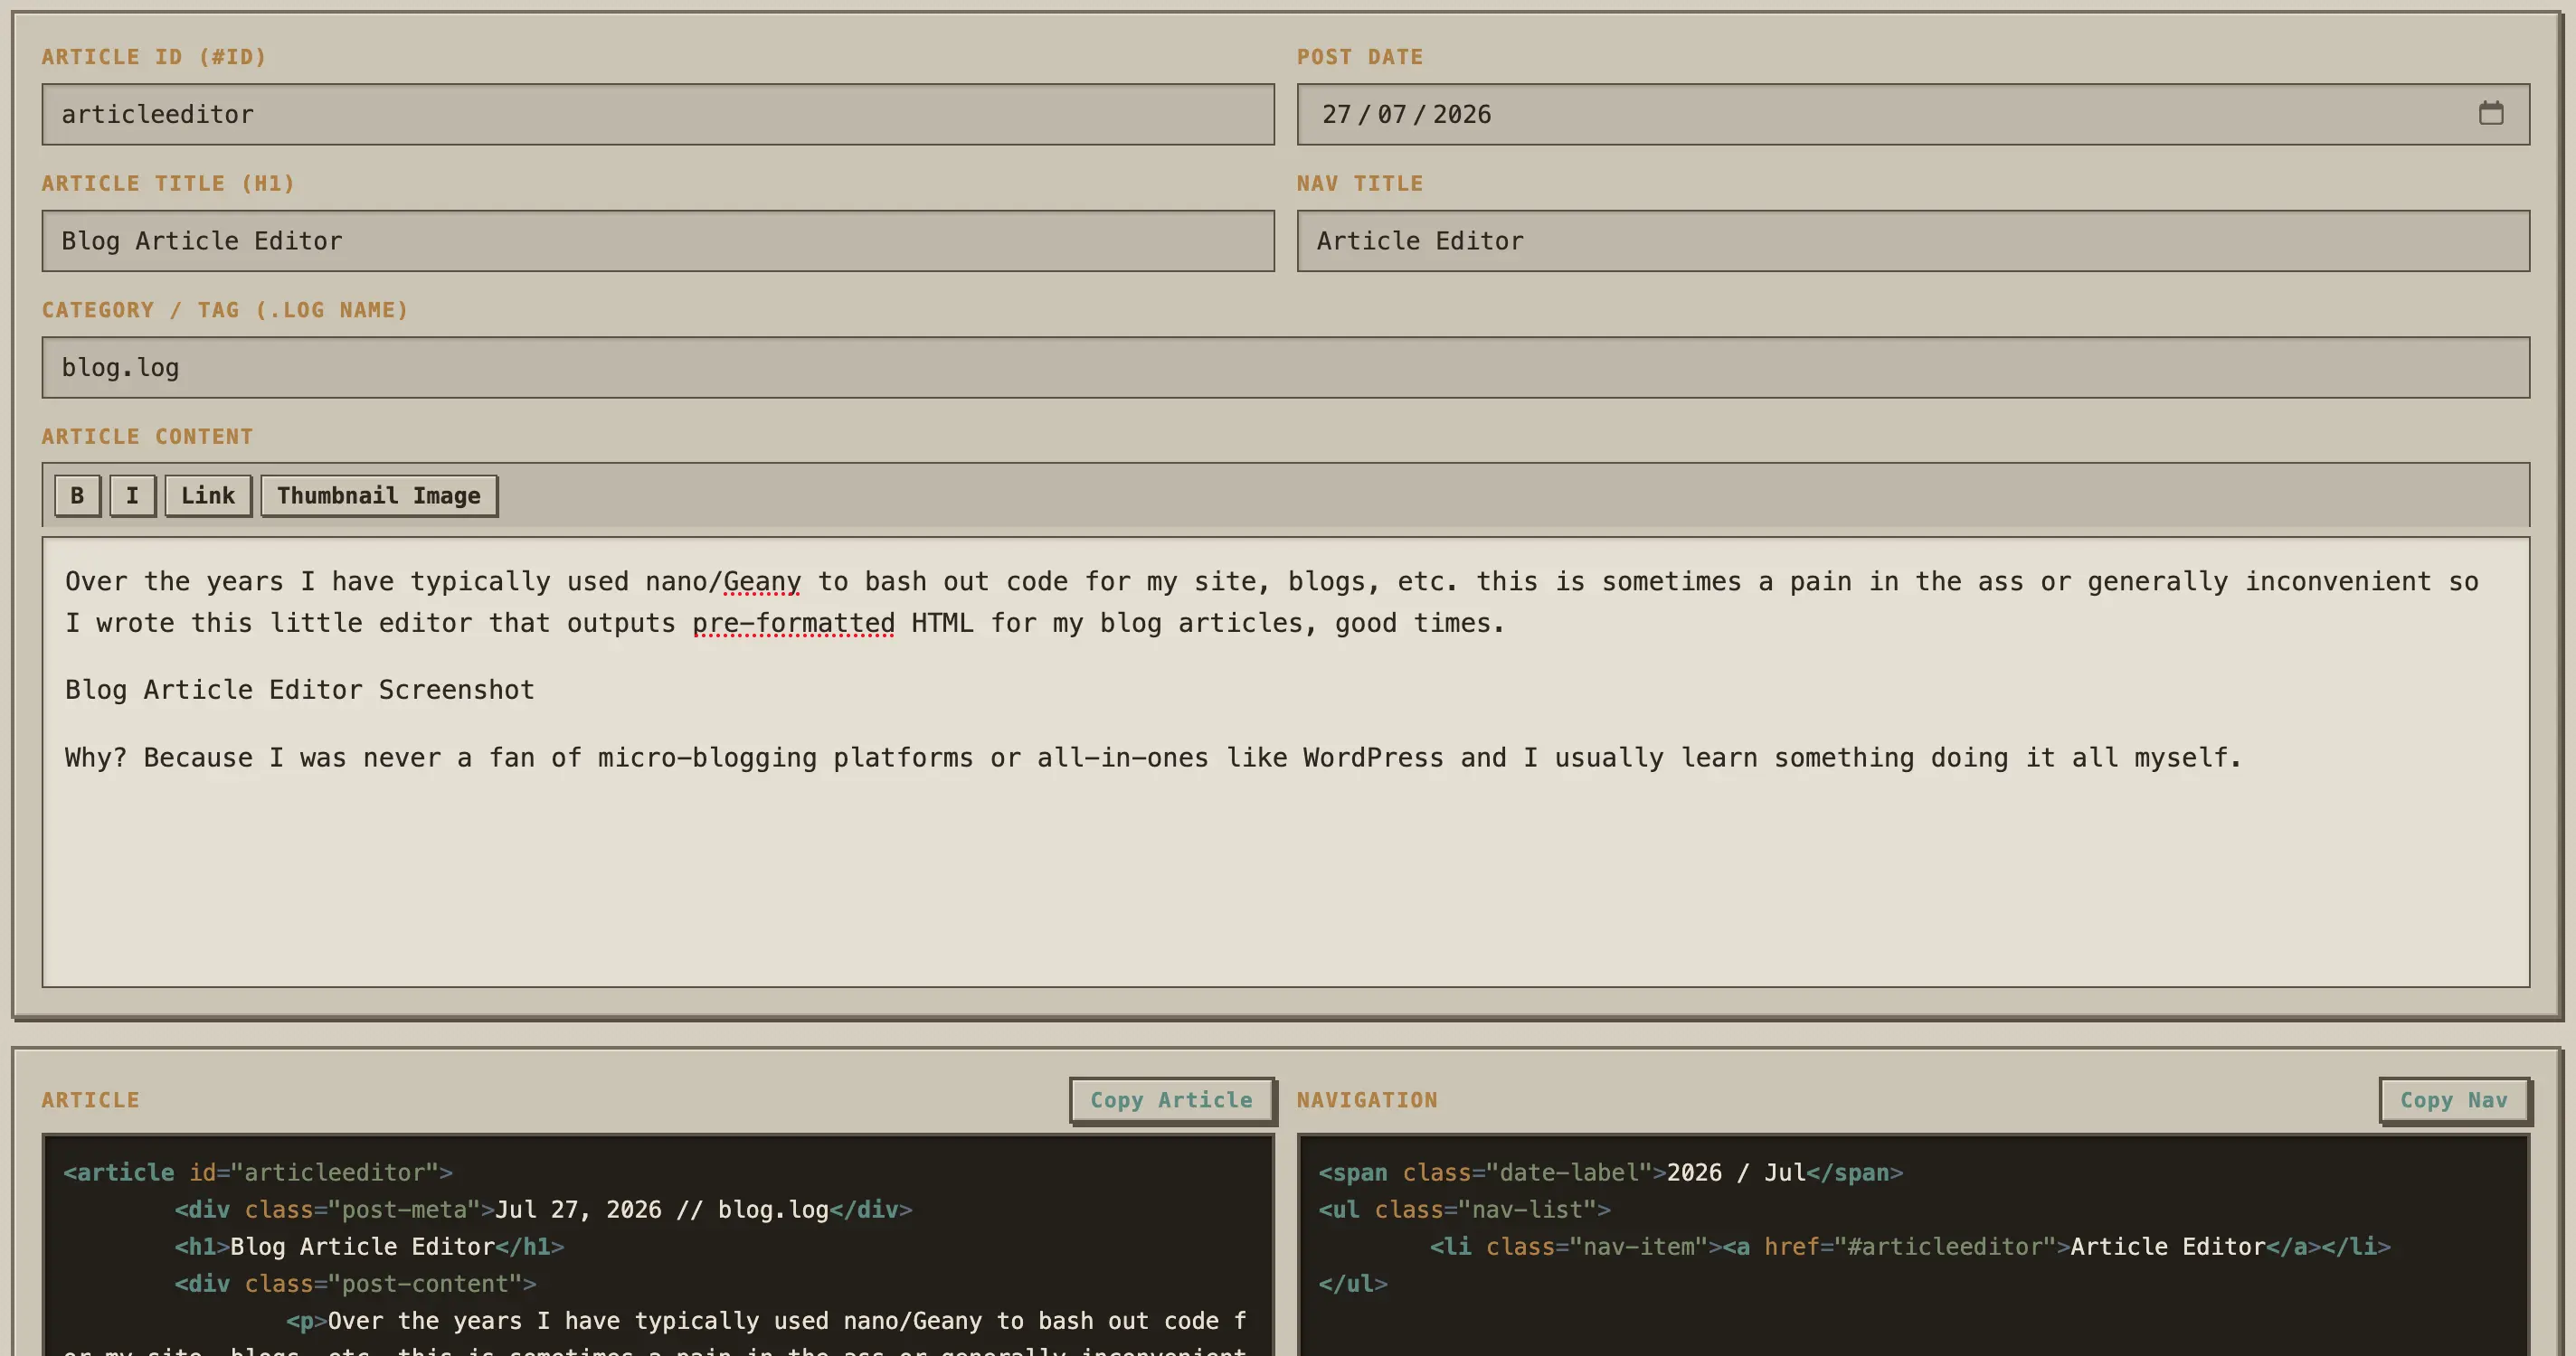Click the '<ul class="nav-list">' code line
Viewport: 2576px width, 1356px height.
[x=1464, y=1210]
